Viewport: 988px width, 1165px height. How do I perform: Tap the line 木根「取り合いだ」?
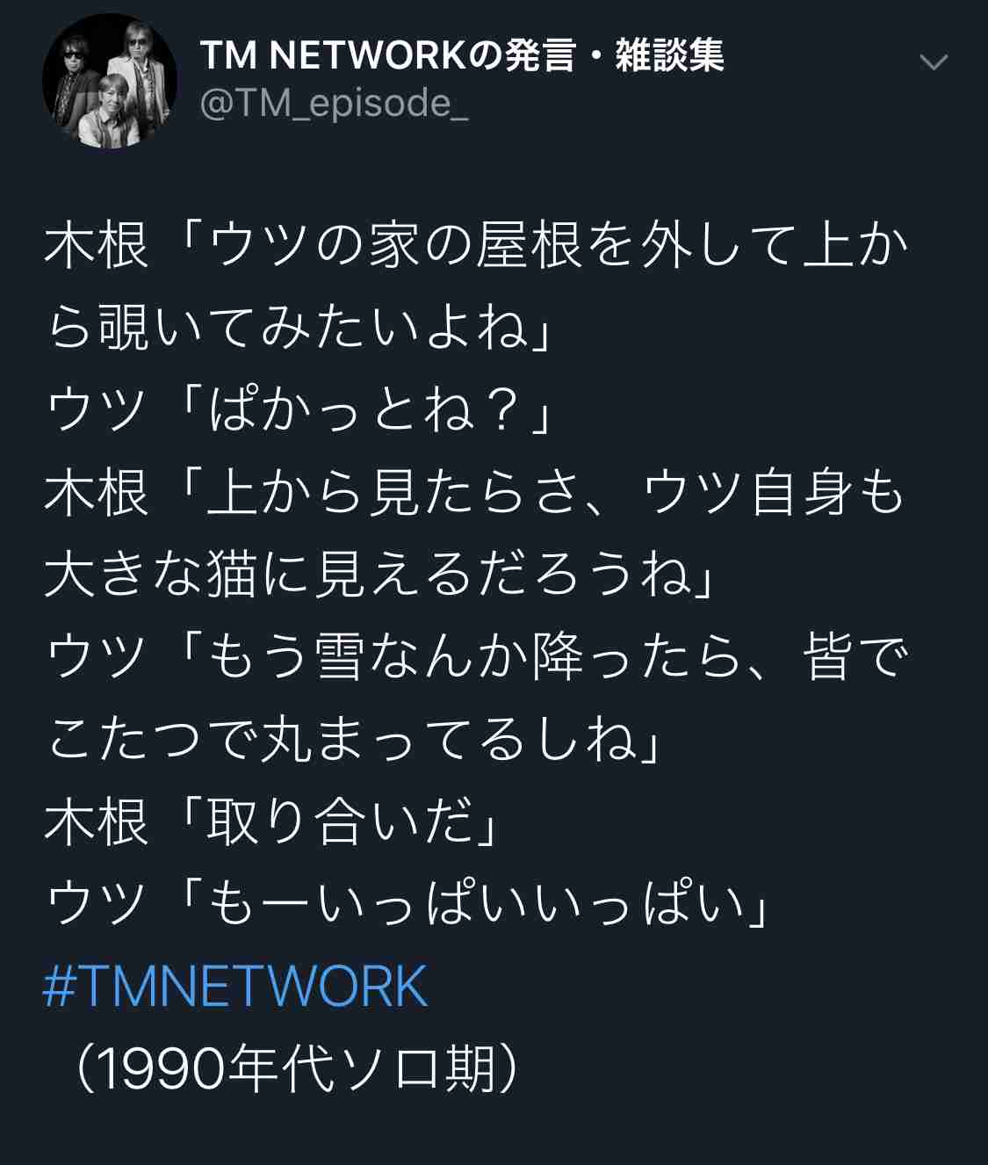coord(271,821)
